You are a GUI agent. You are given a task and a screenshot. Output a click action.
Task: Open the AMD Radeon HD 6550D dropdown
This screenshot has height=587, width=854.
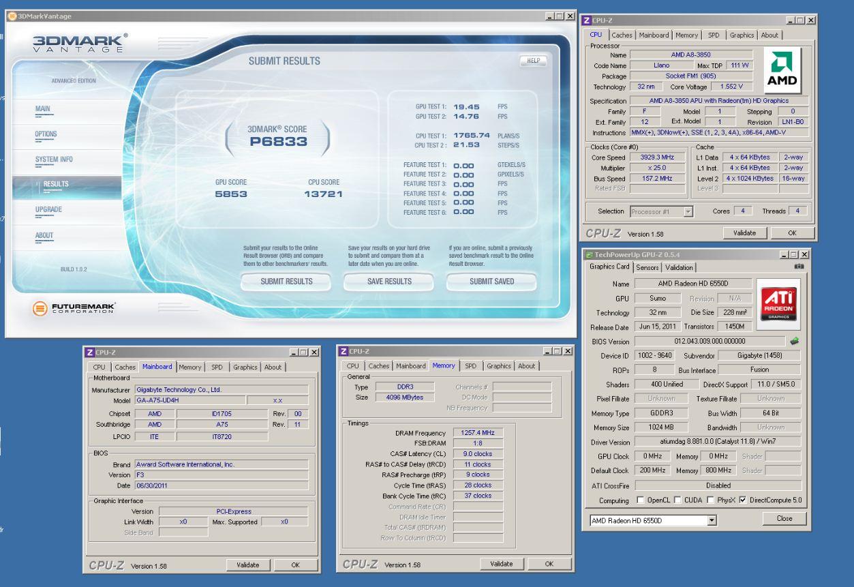(x=713, y=520)
